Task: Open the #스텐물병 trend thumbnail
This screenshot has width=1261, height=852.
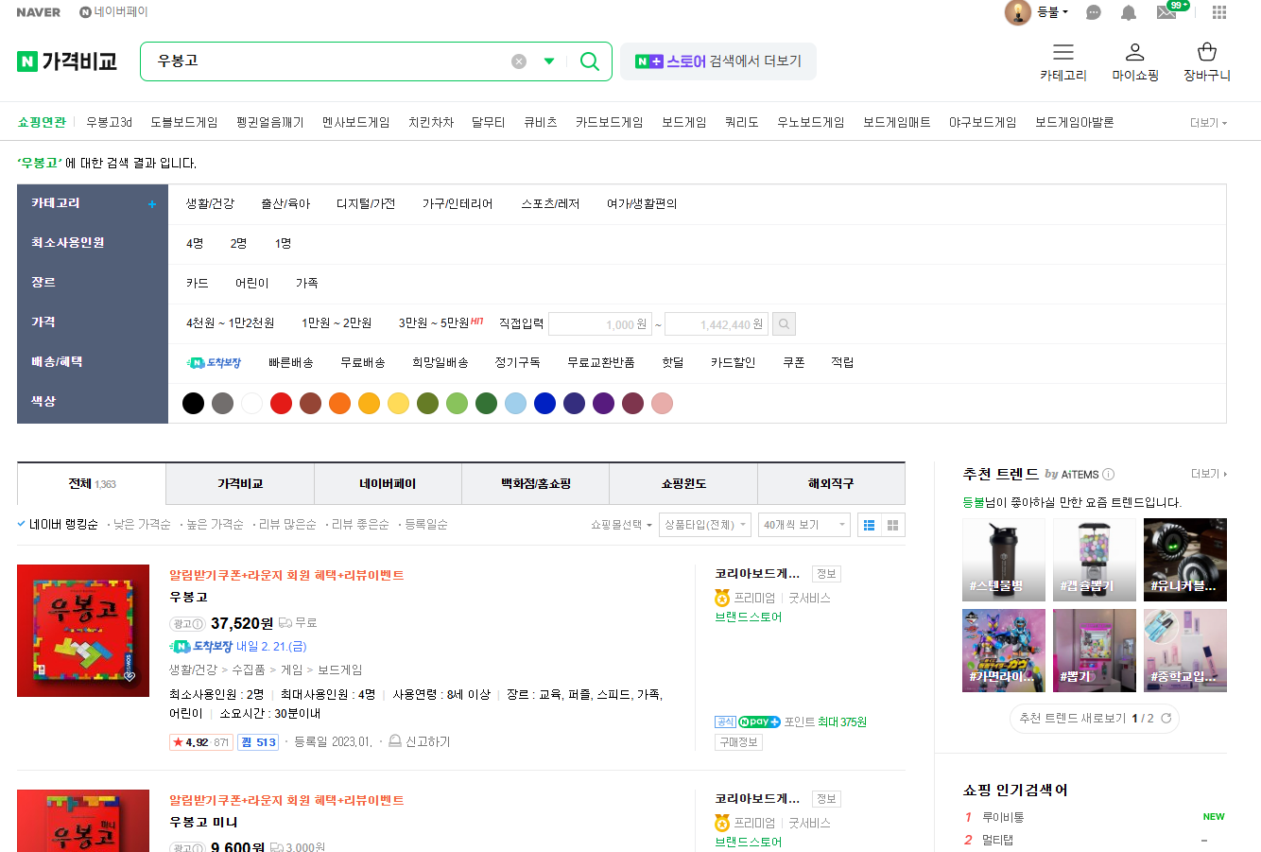Action: coord(1004,560)
